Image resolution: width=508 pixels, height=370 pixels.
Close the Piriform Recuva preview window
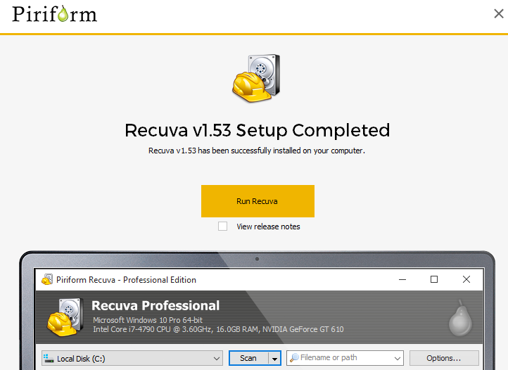coord(466,279)
